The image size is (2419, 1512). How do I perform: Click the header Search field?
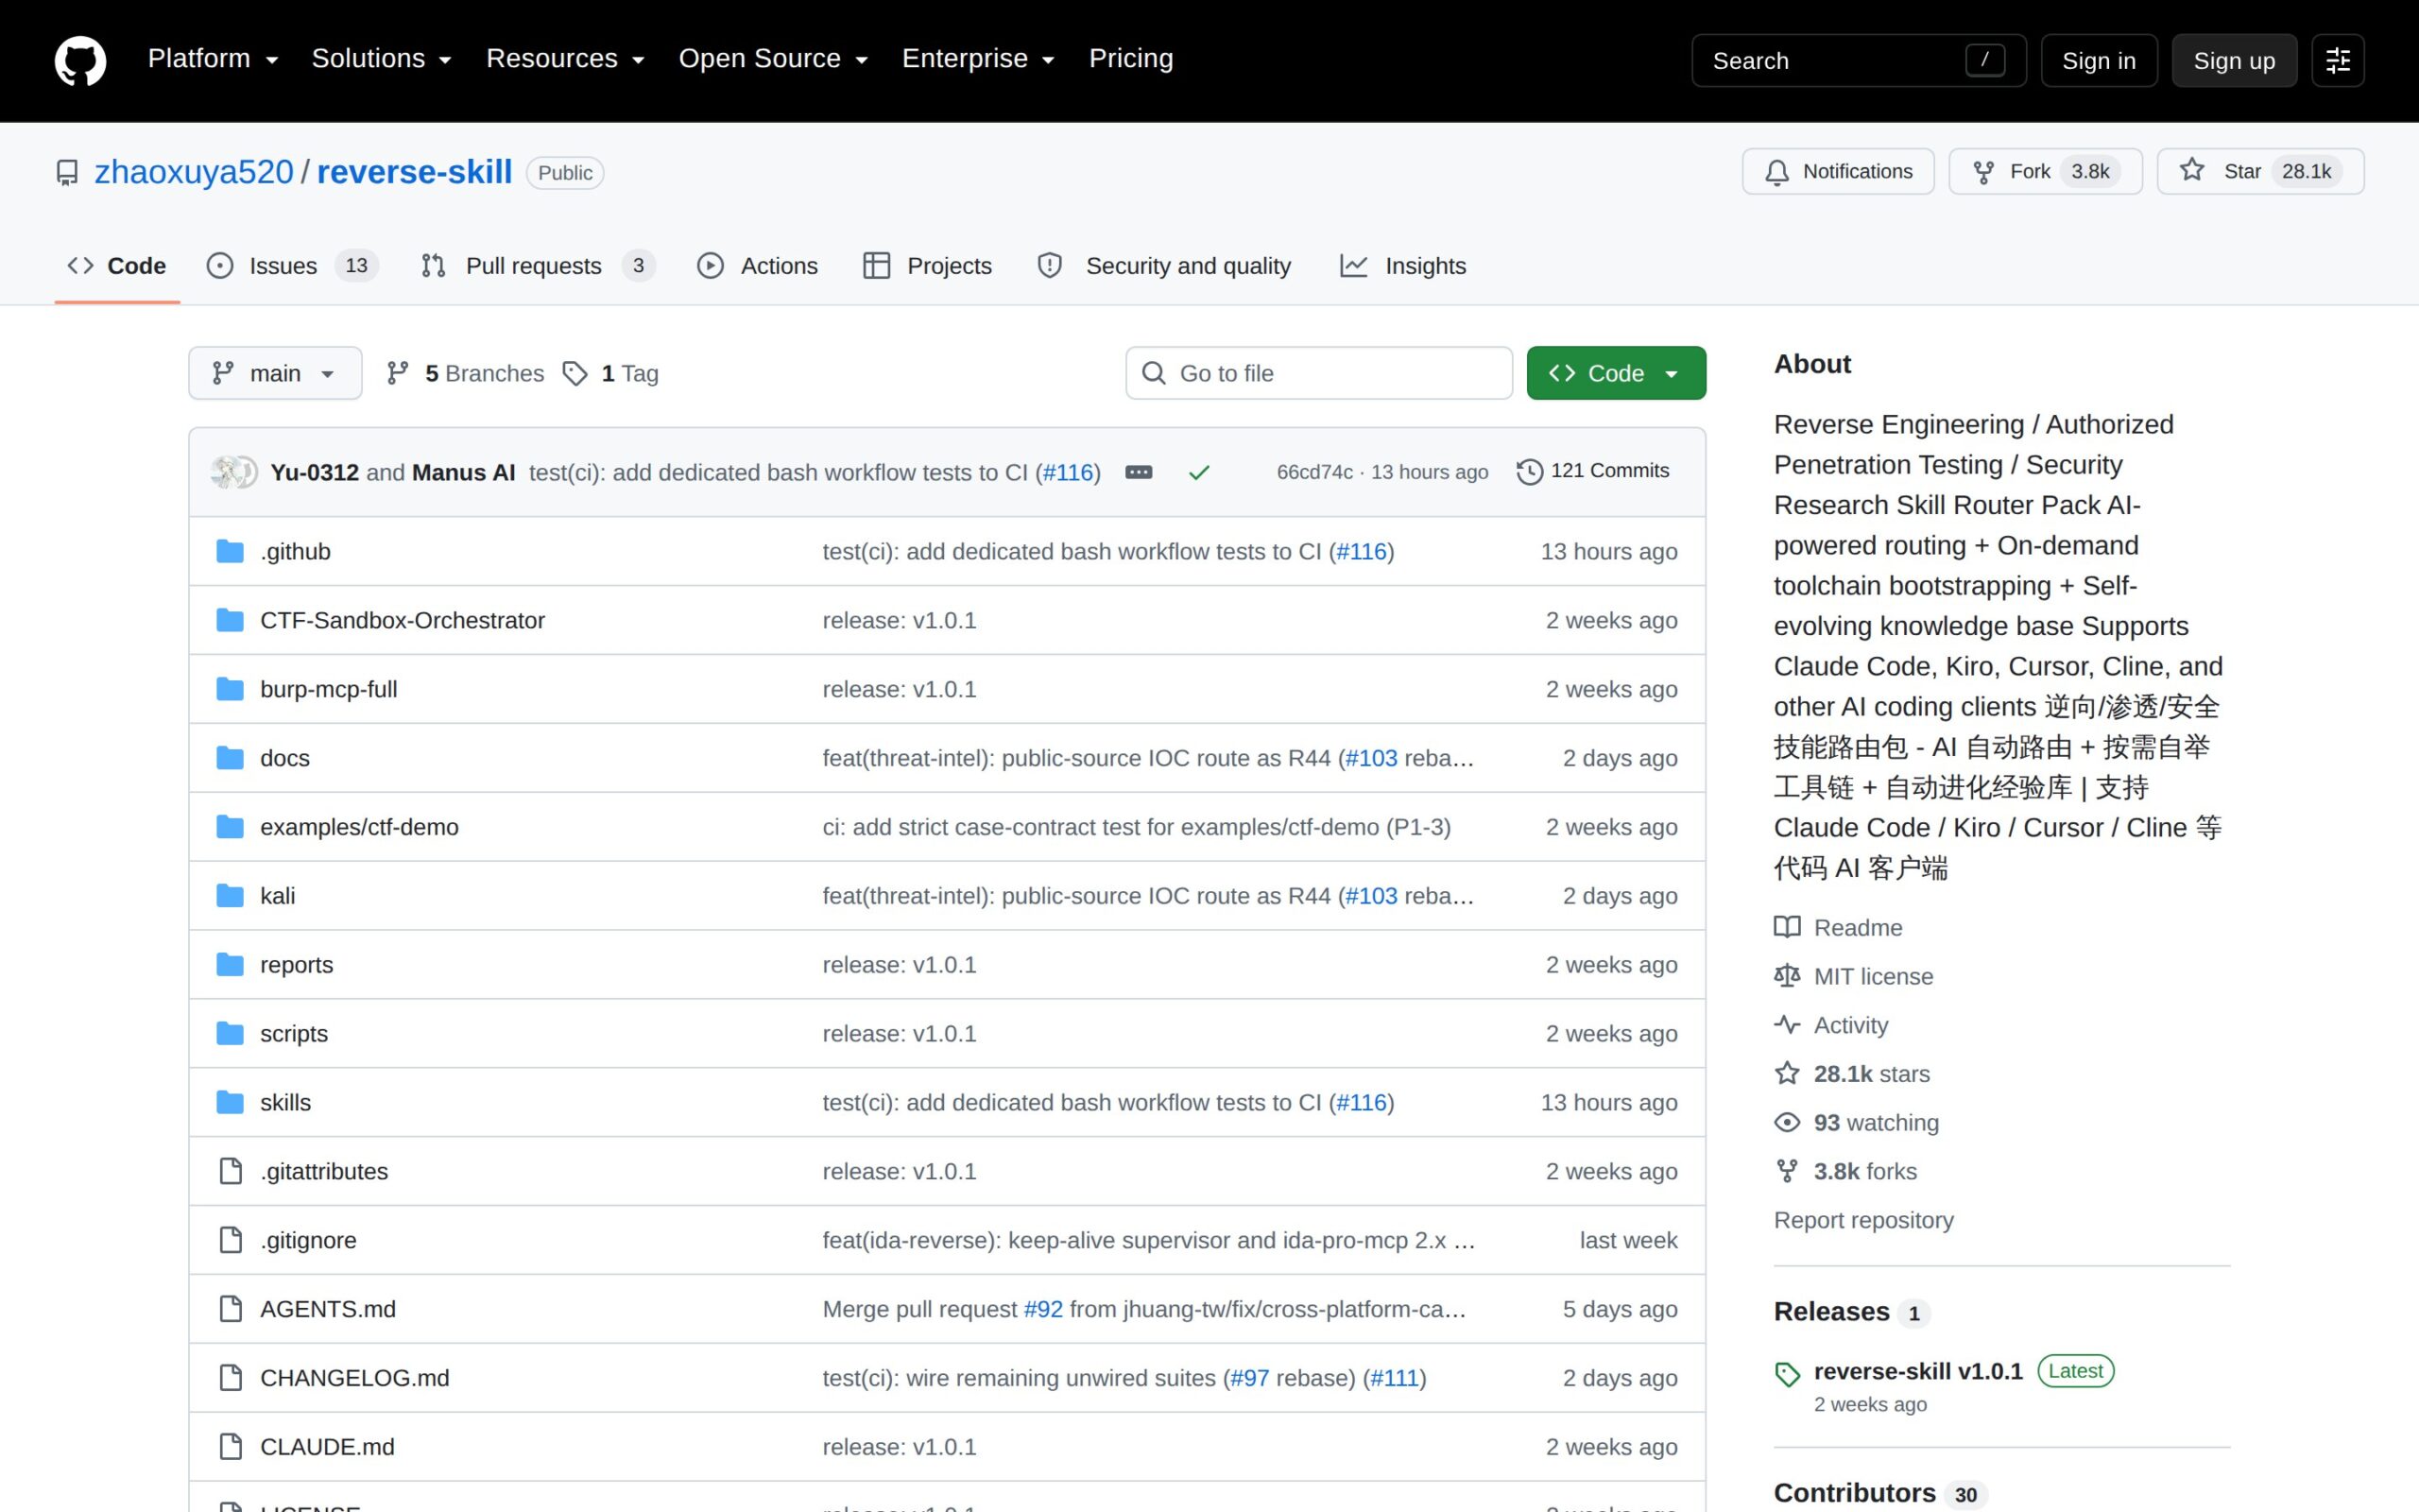coord(1859,61)
